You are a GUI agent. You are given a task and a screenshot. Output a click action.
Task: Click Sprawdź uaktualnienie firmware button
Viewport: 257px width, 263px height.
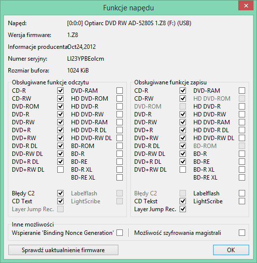click(x=63, y=250)
